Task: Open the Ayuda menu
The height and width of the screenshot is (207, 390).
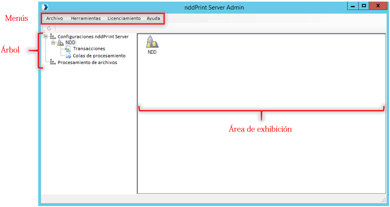Action: pos(153,18)
